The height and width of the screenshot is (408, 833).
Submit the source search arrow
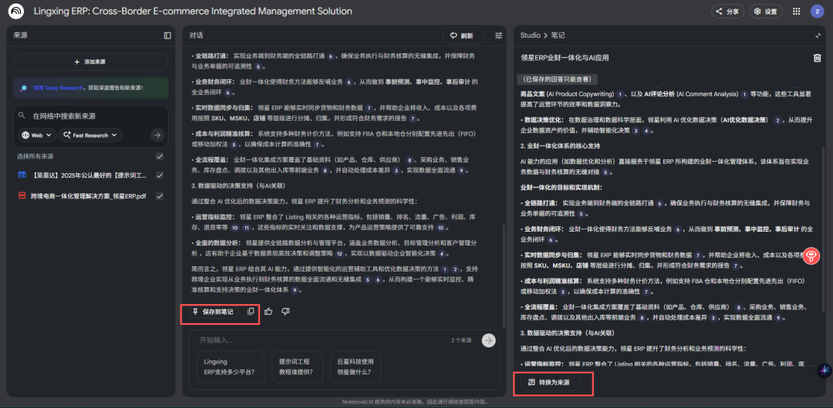[157, 135]
